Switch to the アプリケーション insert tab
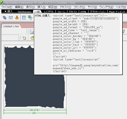 pyautogui.click(x=98, y=12)
